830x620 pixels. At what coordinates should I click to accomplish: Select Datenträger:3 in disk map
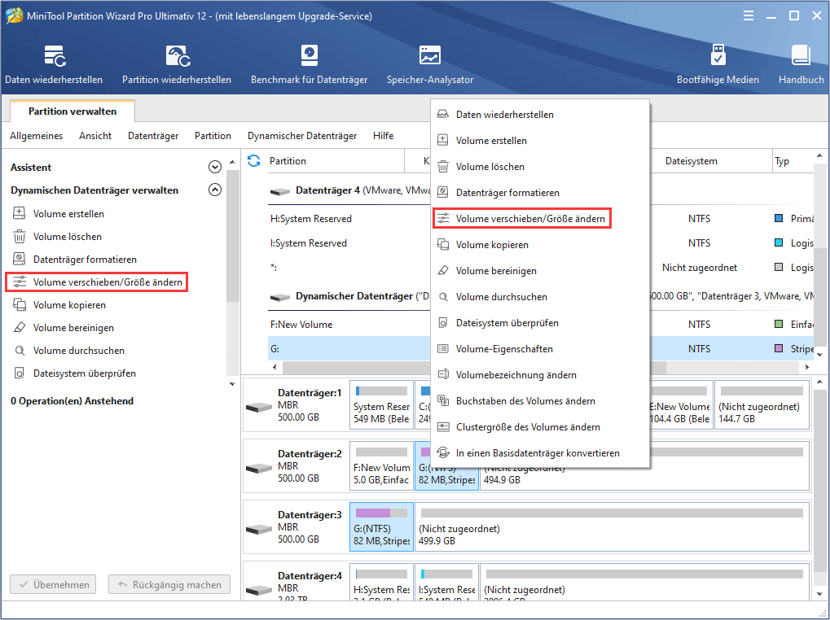[296, 526]
